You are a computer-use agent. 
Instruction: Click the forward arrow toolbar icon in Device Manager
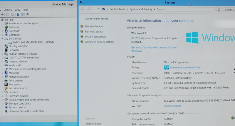(x=2, y=14)
